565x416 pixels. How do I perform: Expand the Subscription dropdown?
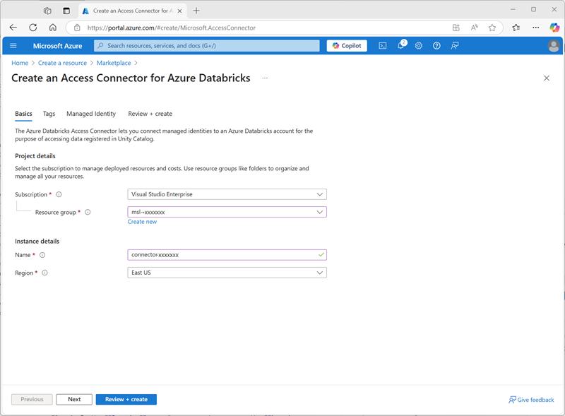click(x=227, y=194)
